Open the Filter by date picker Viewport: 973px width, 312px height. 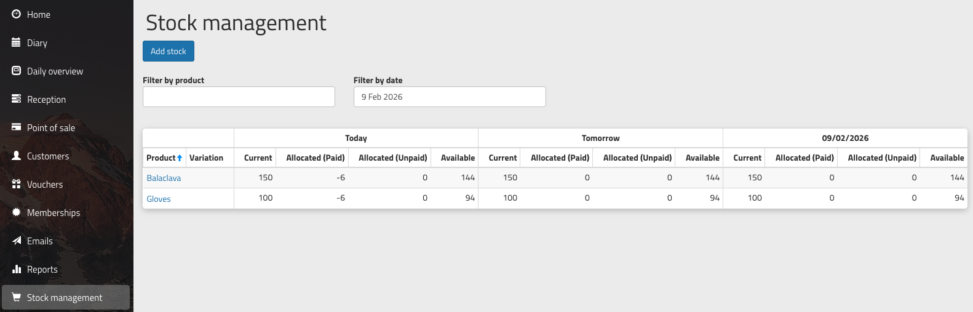click(x=449, y=97)
